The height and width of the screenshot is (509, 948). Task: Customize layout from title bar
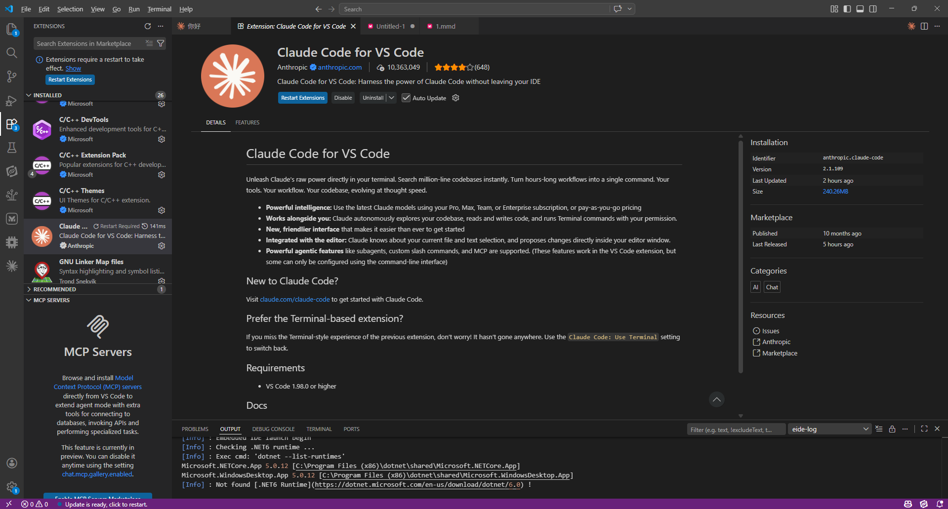(x=834, y=9)
